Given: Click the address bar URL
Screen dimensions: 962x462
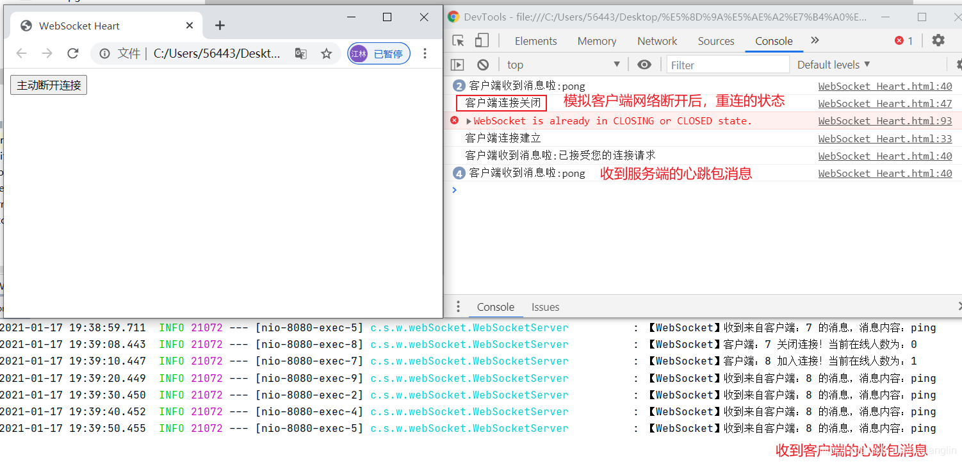Looking at the screenshot, I should coord(216,54).
